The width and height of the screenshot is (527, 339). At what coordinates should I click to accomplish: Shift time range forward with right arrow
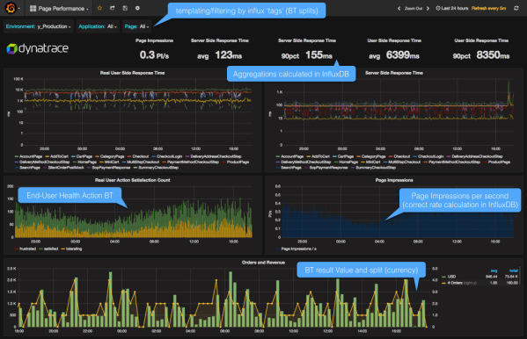tap(428, 9)
